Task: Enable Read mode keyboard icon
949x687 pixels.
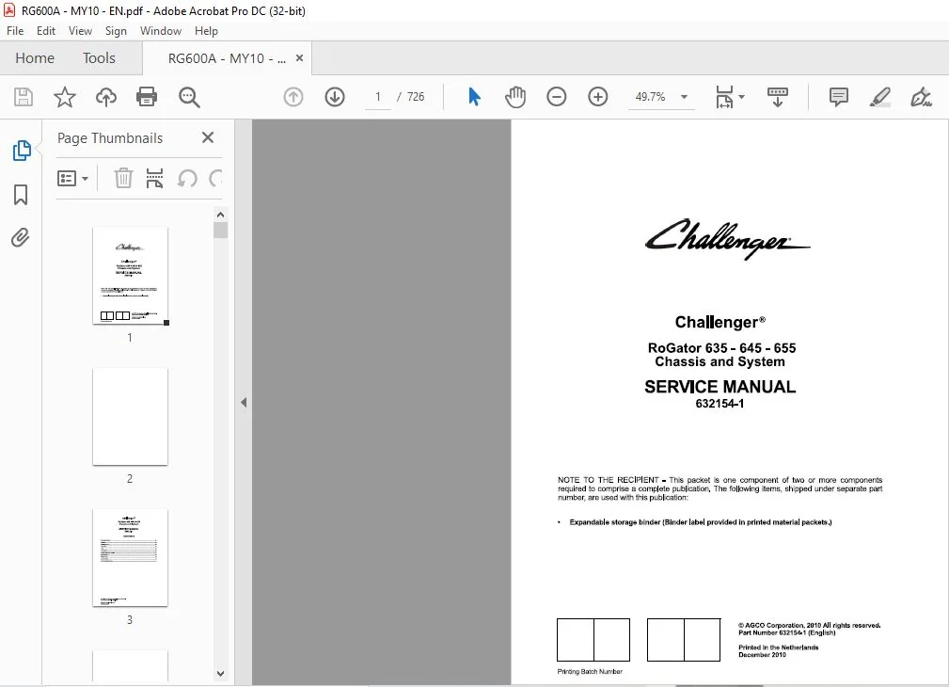Action: click(778, 97)
